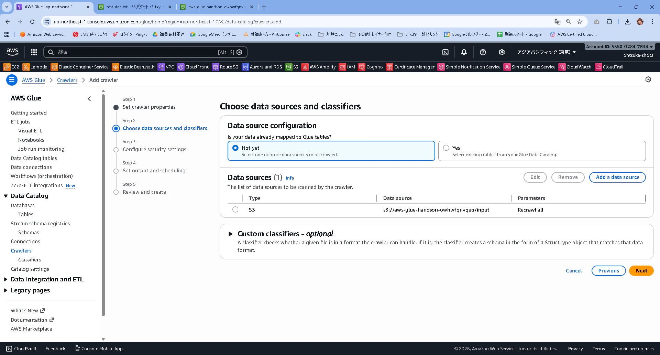This screenshot has height=355, width=660.
Task: Open Route 53 service shortcut
Action: [x=225, y=67]
